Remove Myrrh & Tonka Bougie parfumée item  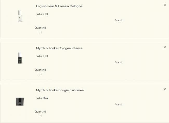tap(165, 89)
